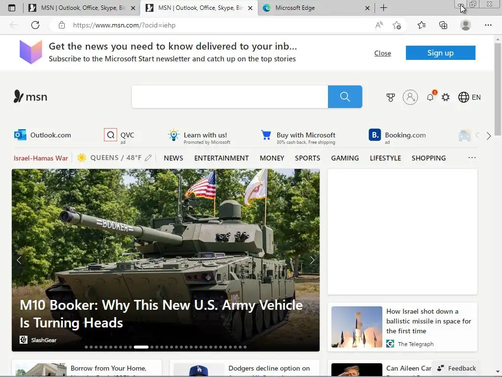Go to previous carousel slide arrow
This screenshot has width=502, height=377.
click(x=19, y=260)
